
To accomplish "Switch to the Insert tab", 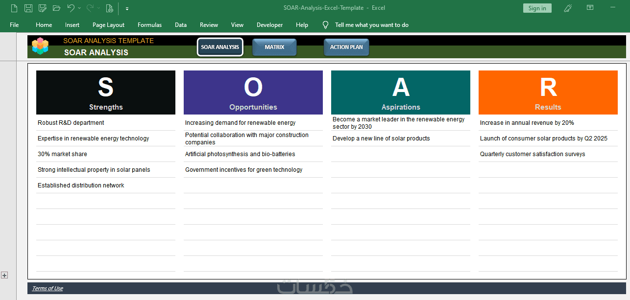I will (x=72, y=25).
